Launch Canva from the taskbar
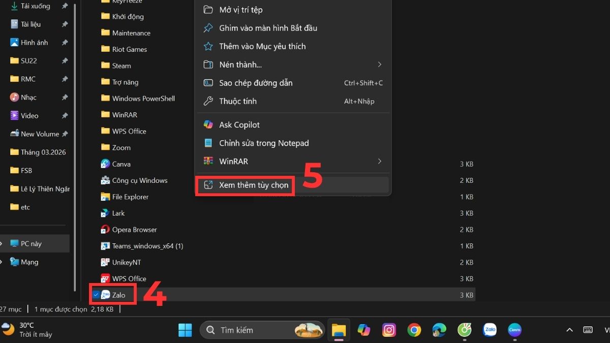This screenshot has height=343, width=610. (x=514, y=330)
